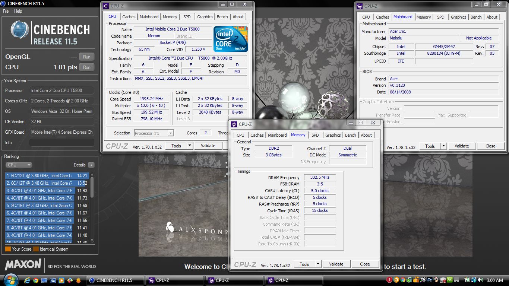Image resolution: width=509 pixels, height=286 pixels.
Task: Open Selection Processor #1 dropdown
Action: coord(154,133)
